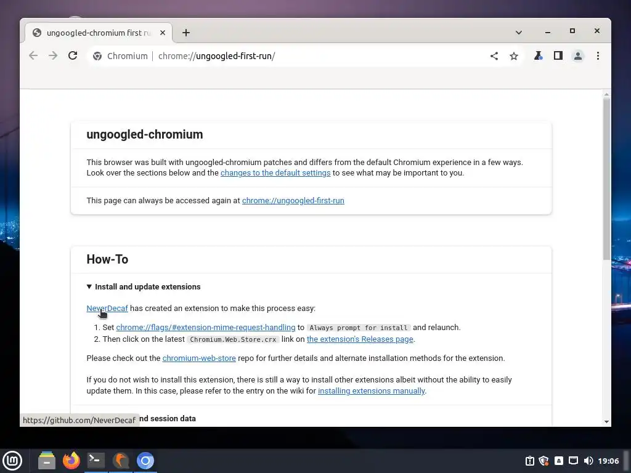Viewport: 631px width, 473px height.
Task: Open changes to the default settings link
Action: click(x=275, y=173)
